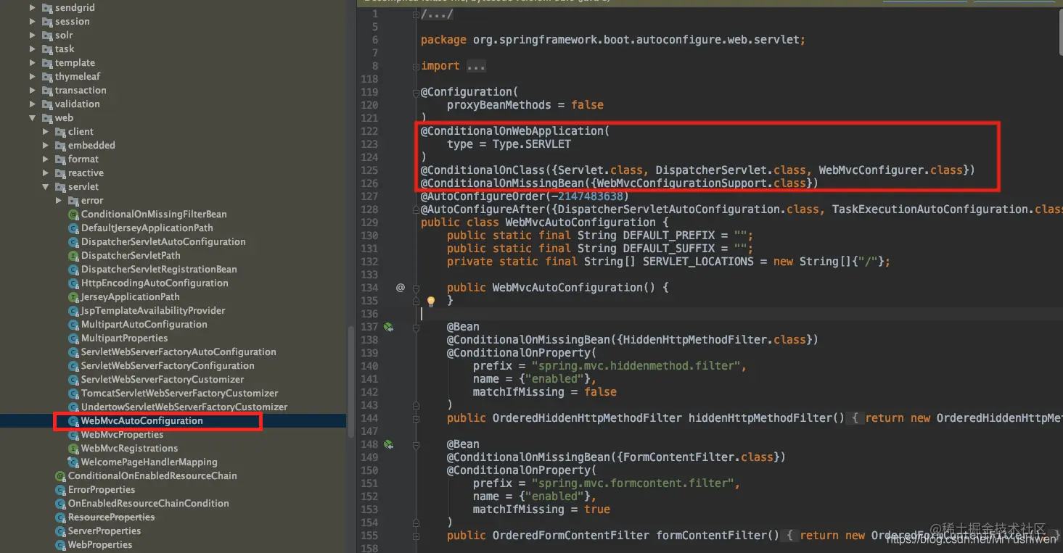
Task: Expand the sendgrid package folder
Action: [33, 8]
